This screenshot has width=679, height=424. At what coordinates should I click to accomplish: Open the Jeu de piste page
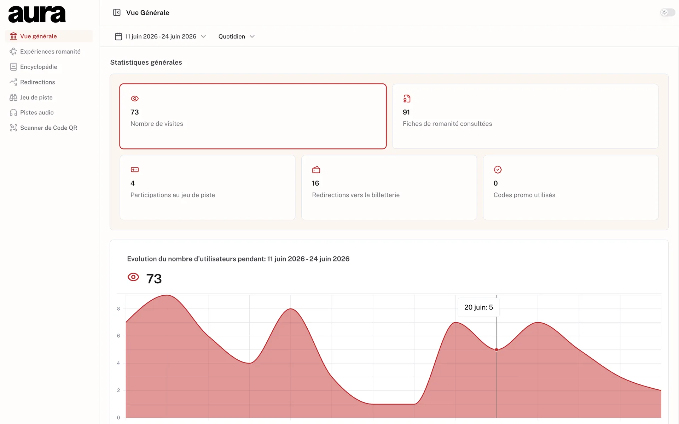tap(49, 97)
